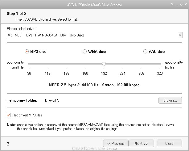Click the S skin icon in title bar
This screenshot has width=189, height=151.
172,4
